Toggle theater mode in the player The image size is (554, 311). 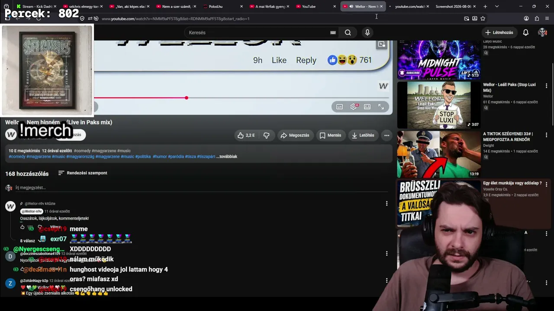point(367,107)
